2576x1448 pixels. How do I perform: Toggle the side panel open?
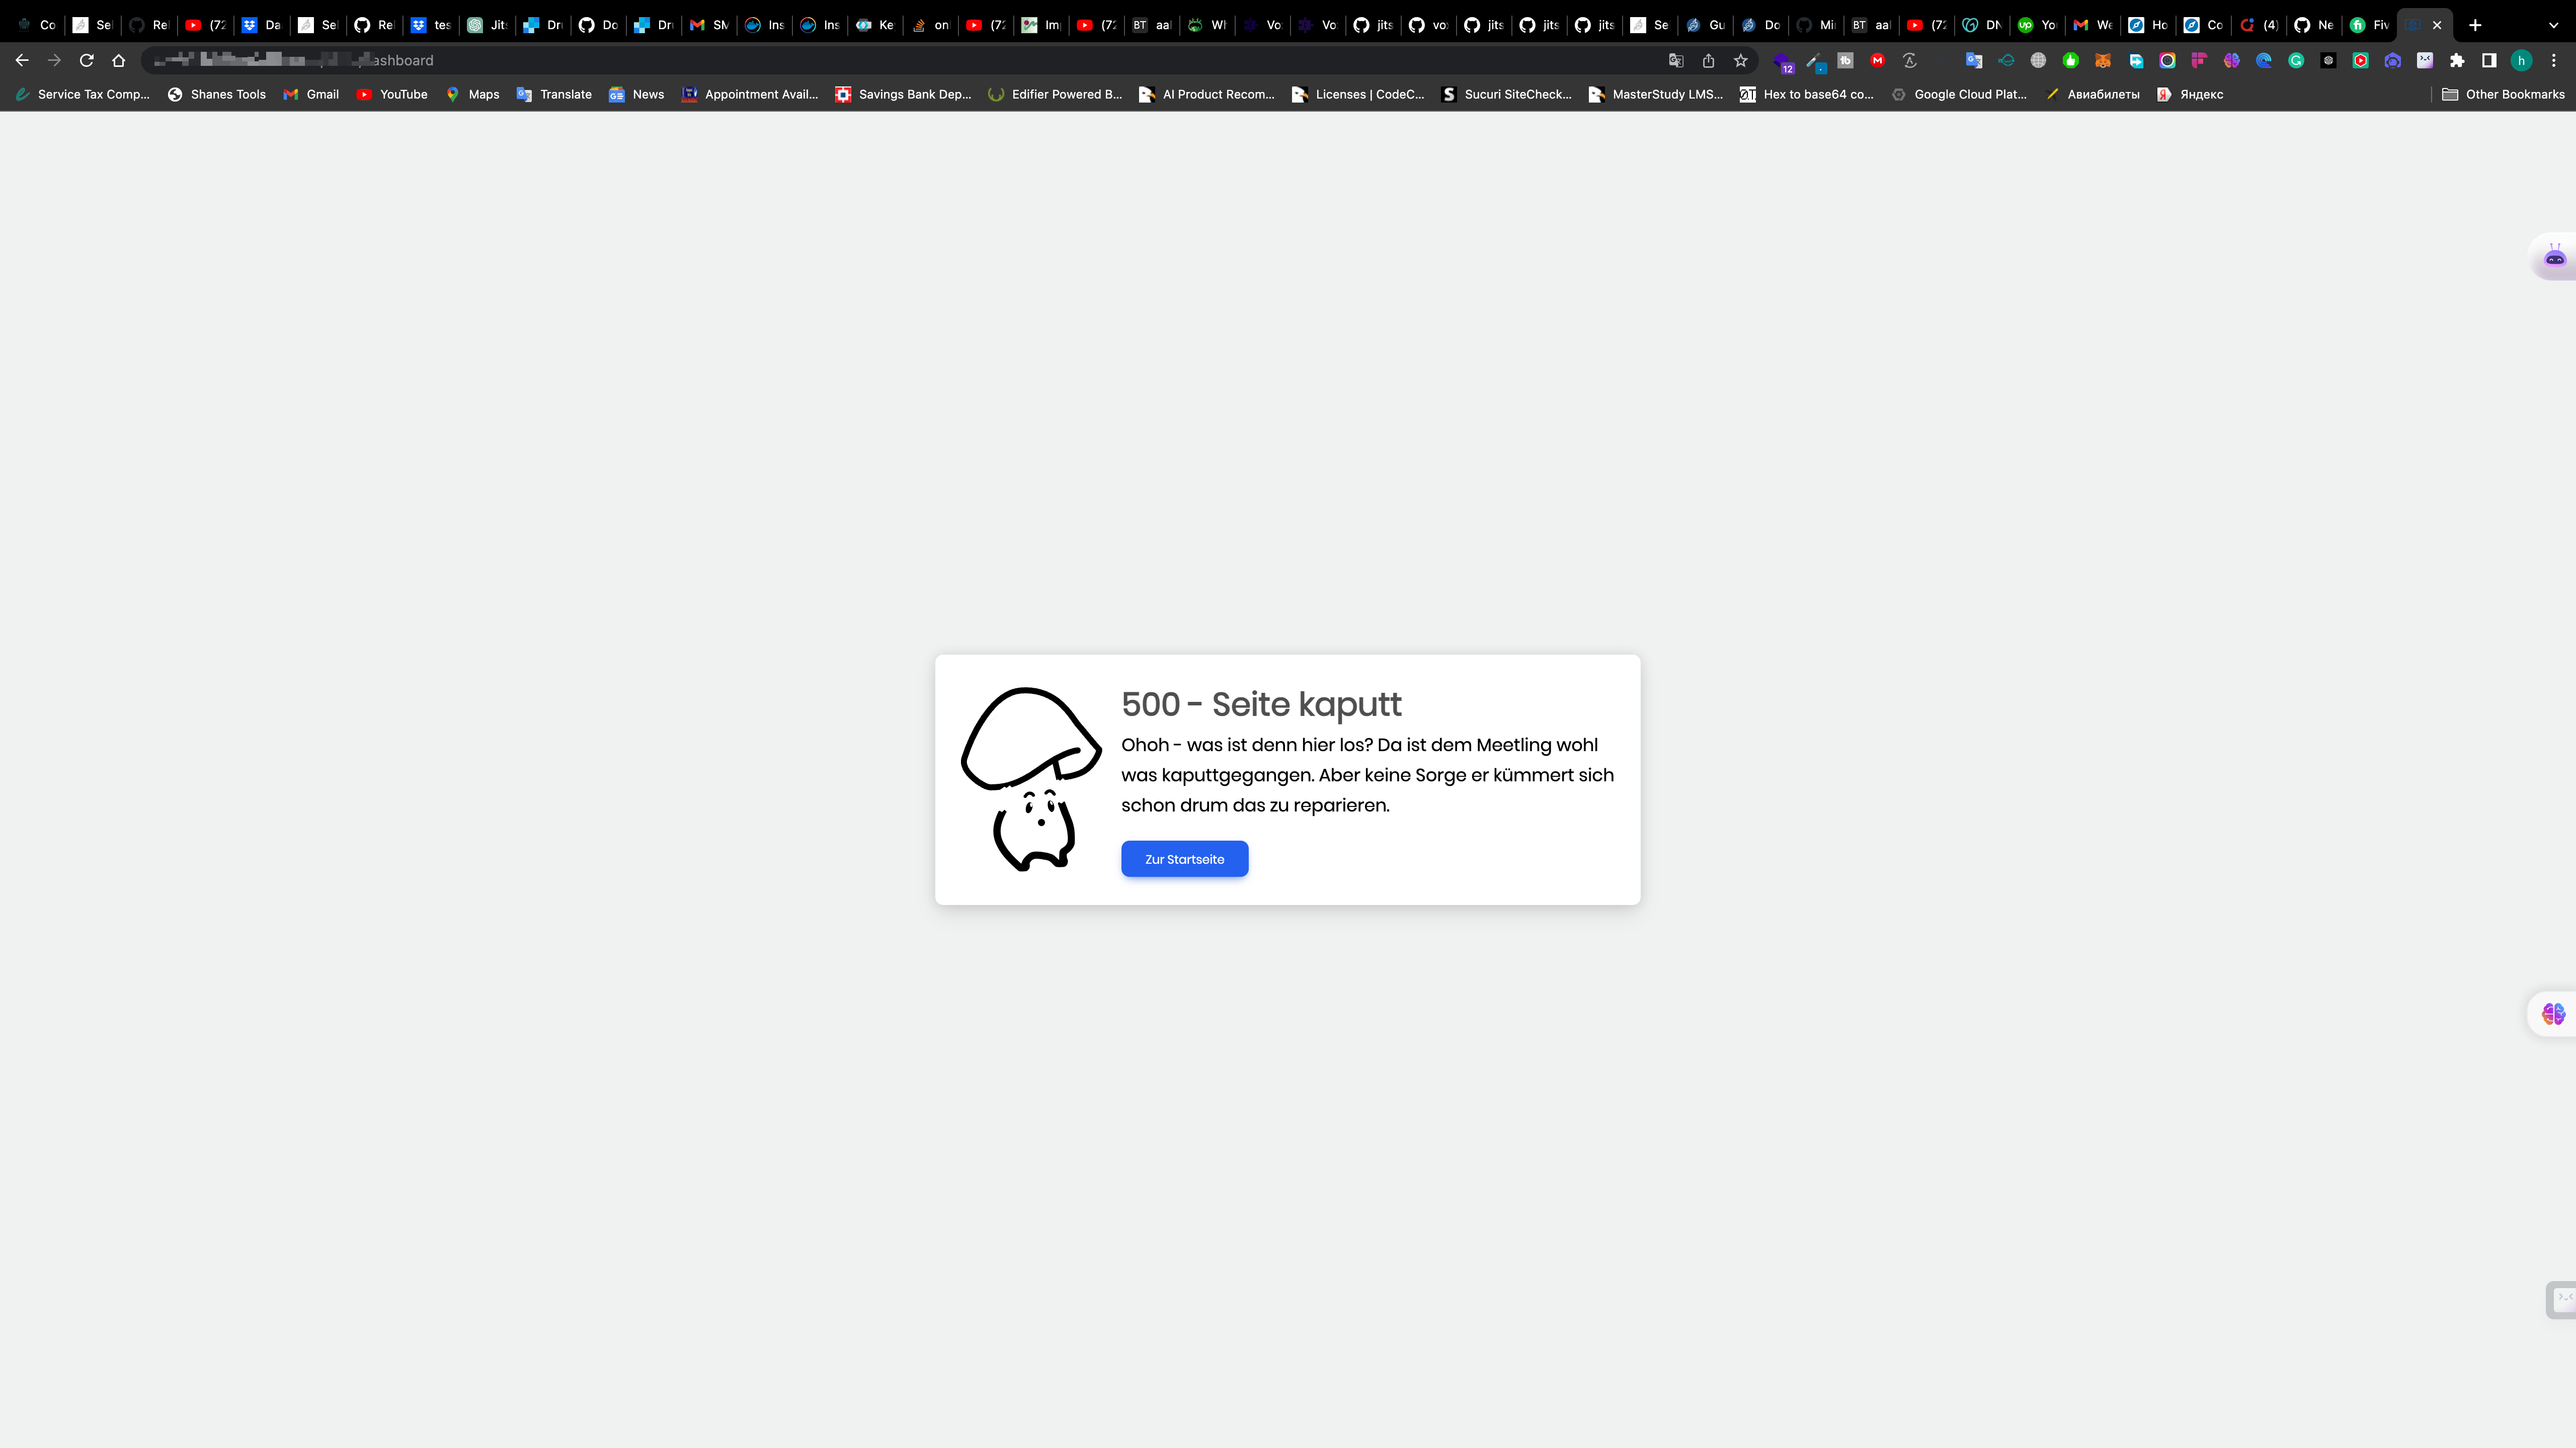point(2489,61)
